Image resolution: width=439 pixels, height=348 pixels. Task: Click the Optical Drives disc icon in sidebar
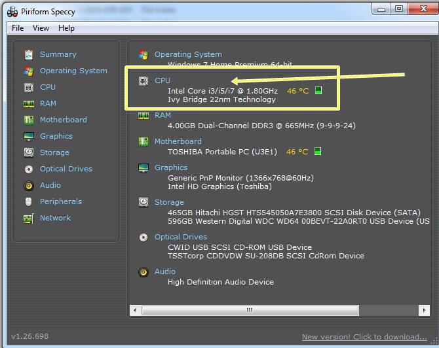29,169
